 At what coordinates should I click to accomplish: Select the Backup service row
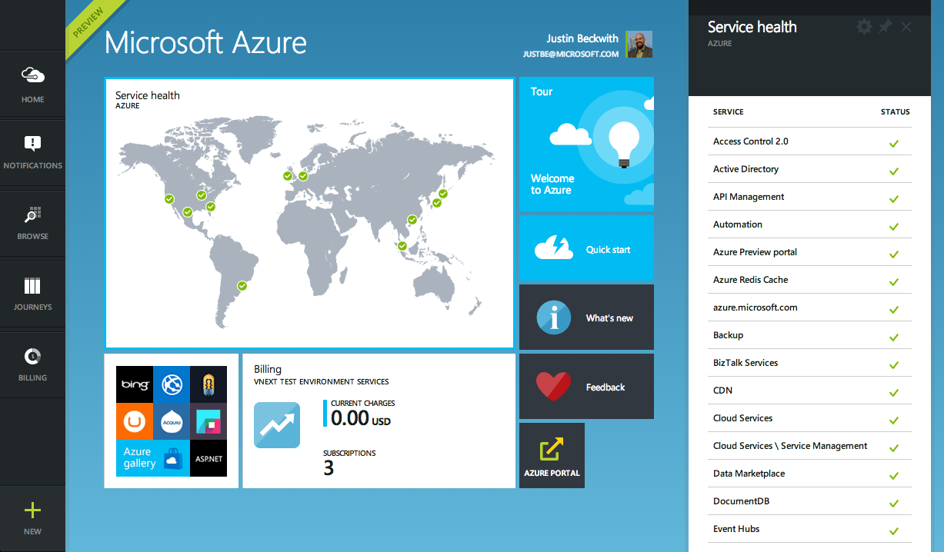tap(809, 335)
